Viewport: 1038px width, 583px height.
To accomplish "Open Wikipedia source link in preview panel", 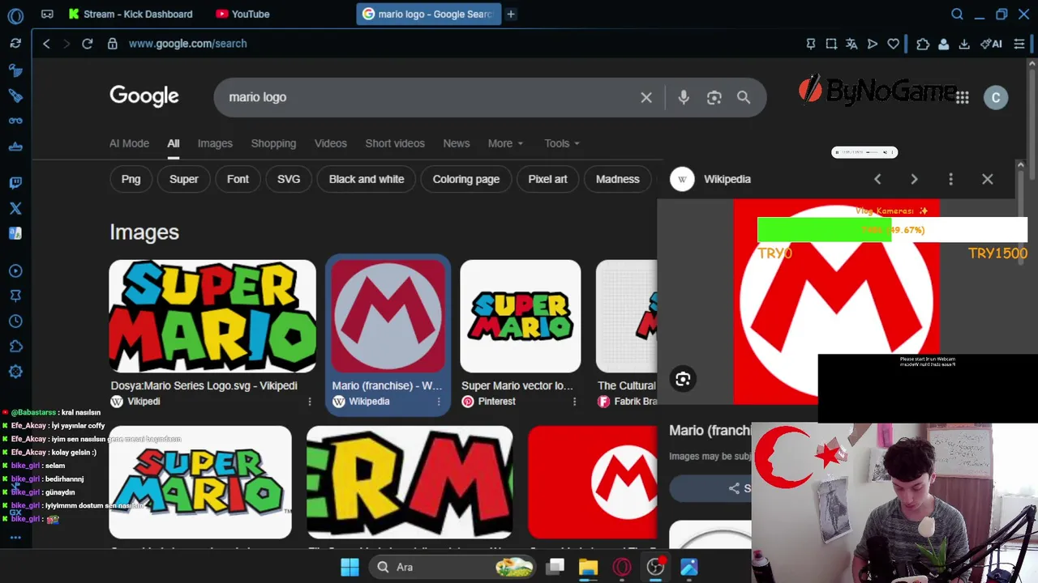I will 711,179.
